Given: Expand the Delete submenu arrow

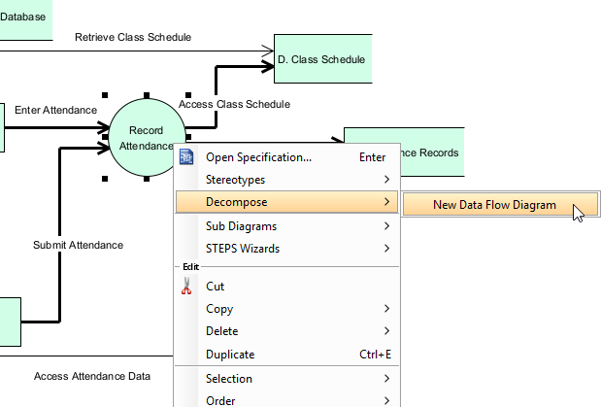Looking at the screenshot, I should [x=386, y=331].
